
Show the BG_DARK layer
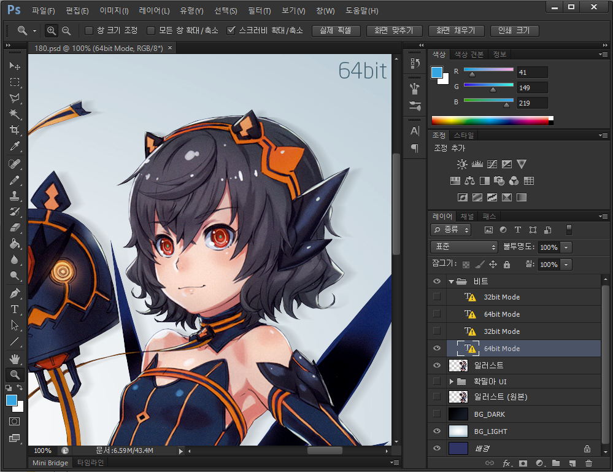coord(437,414)
